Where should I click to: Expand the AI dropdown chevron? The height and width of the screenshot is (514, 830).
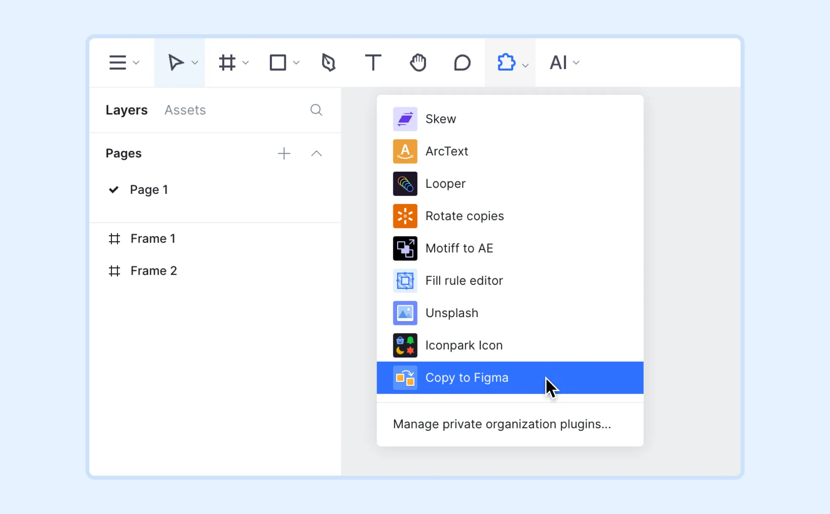pyautogui.click(x=576, y=63)
